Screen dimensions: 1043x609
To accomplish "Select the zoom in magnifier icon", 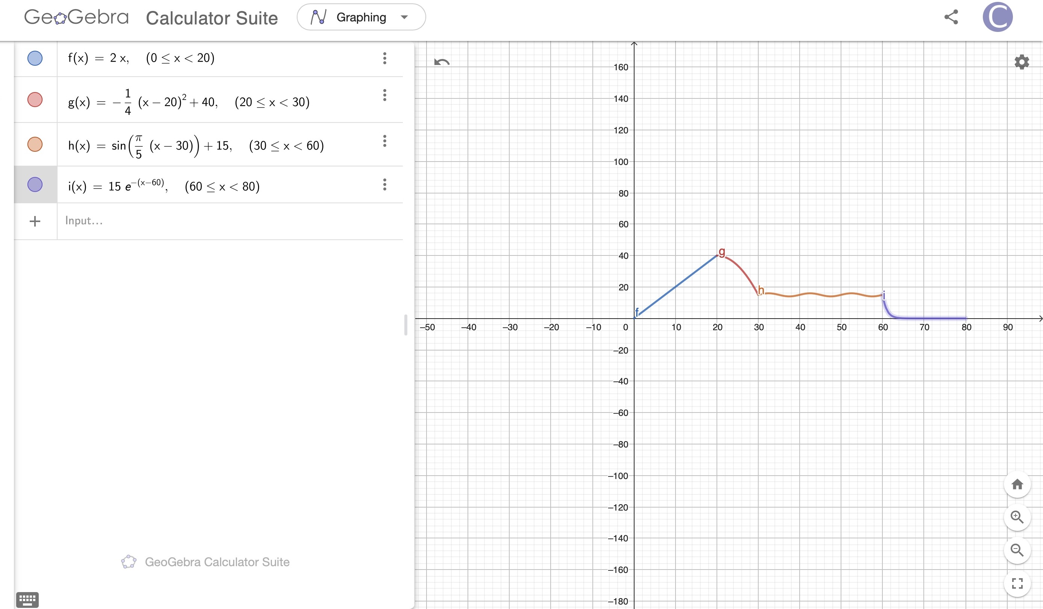I will click(1017, 517).
